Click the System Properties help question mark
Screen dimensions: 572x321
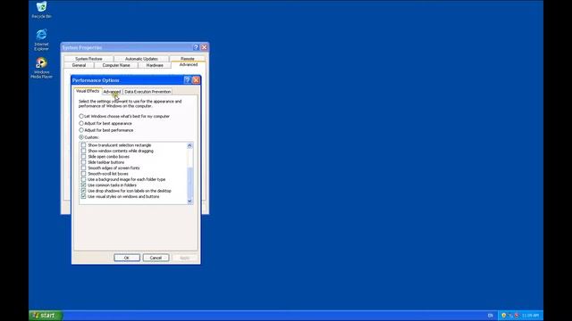coord(196,47)
